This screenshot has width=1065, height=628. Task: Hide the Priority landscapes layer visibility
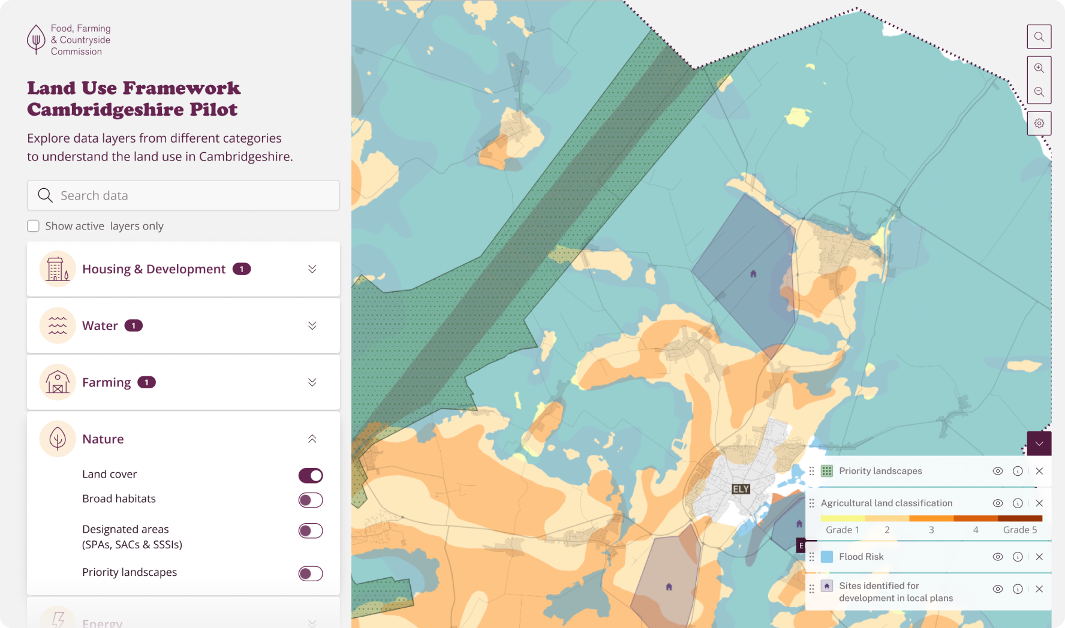pos(998,471)
